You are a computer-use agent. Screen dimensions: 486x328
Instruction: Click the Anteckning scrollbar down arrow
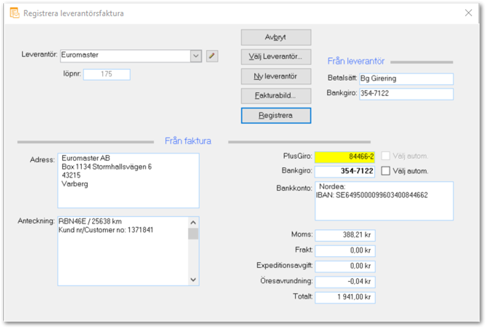(193, 280)
